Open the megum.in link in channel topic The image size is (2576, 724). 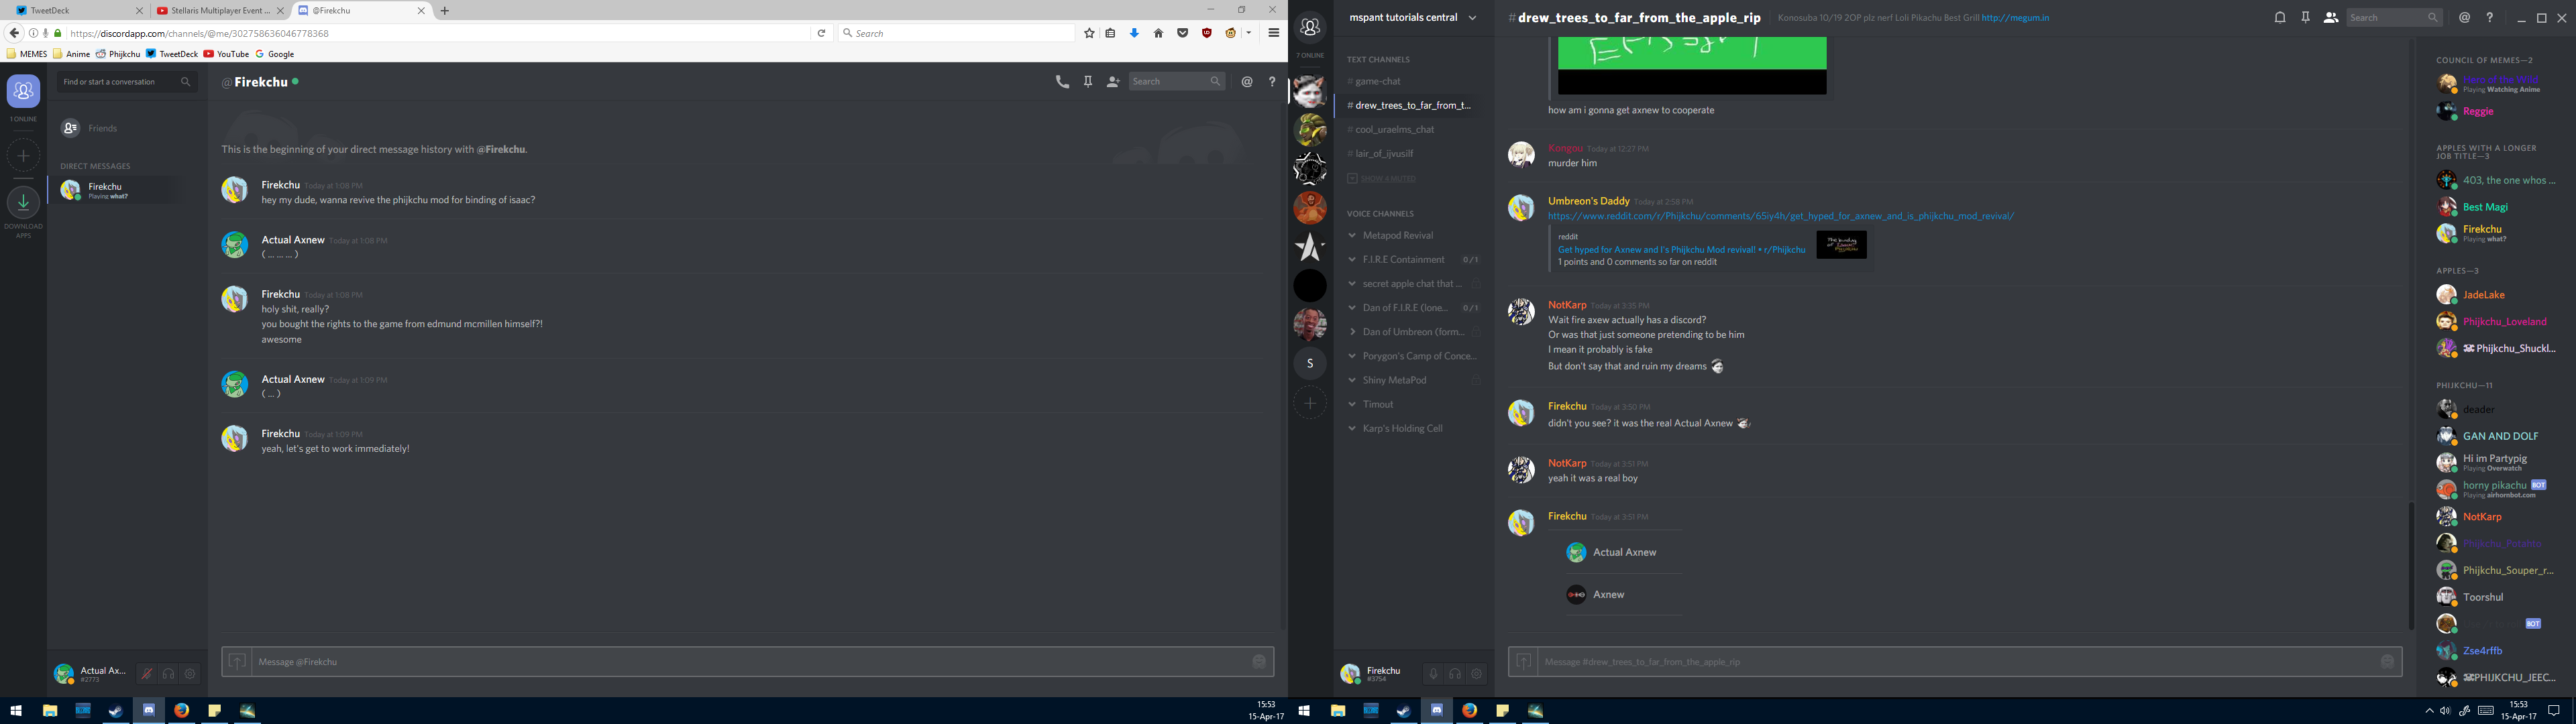click(x=2015, y=18)
